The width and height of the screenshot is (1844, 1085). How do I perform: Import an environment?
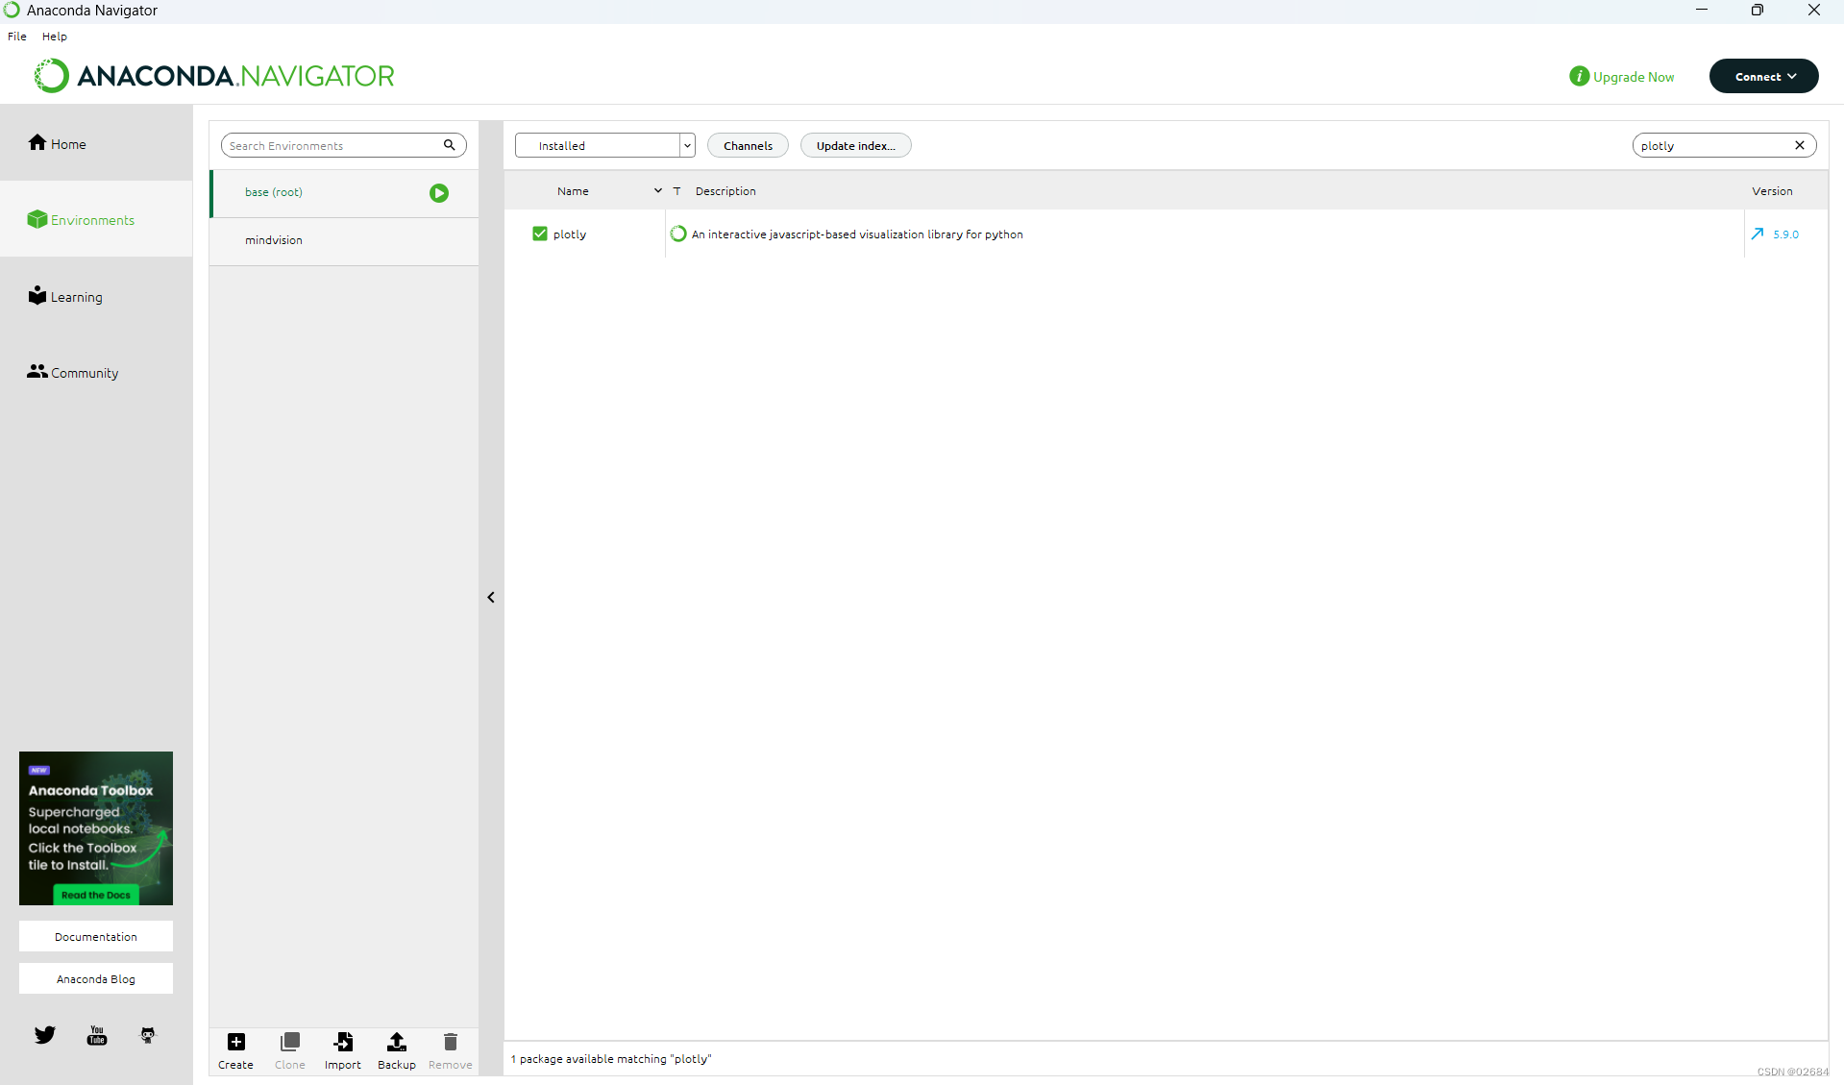343,1050
